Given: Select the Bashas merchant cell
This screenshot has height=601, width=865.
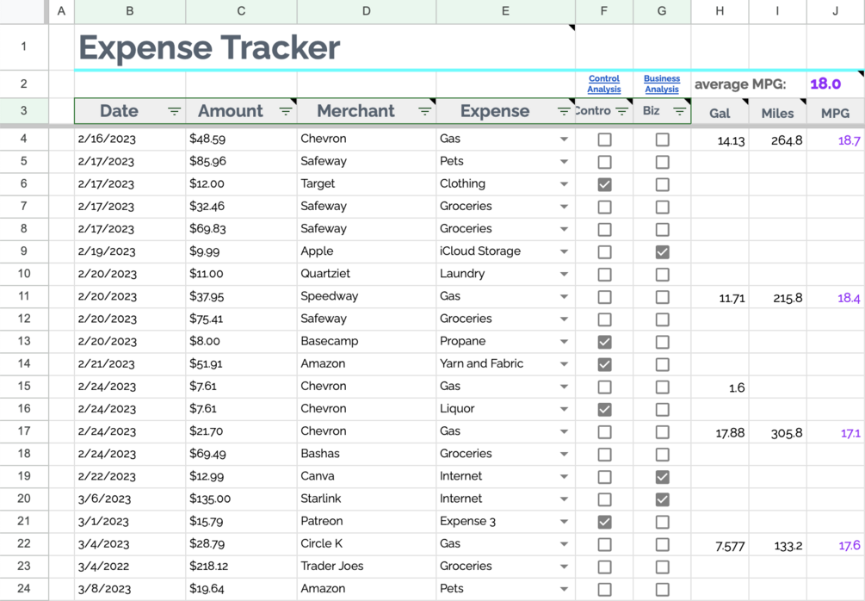Looking at the screenshot, I should 367,454.
